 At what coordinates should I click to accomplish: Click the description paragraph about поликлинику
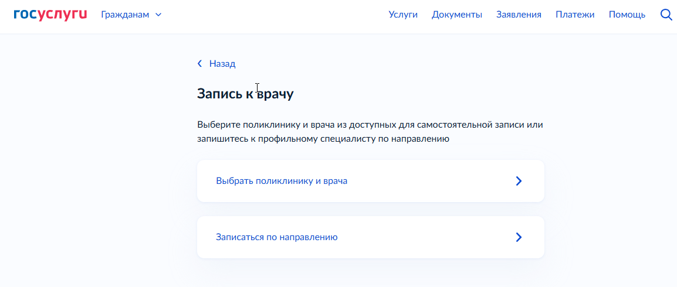370,132
